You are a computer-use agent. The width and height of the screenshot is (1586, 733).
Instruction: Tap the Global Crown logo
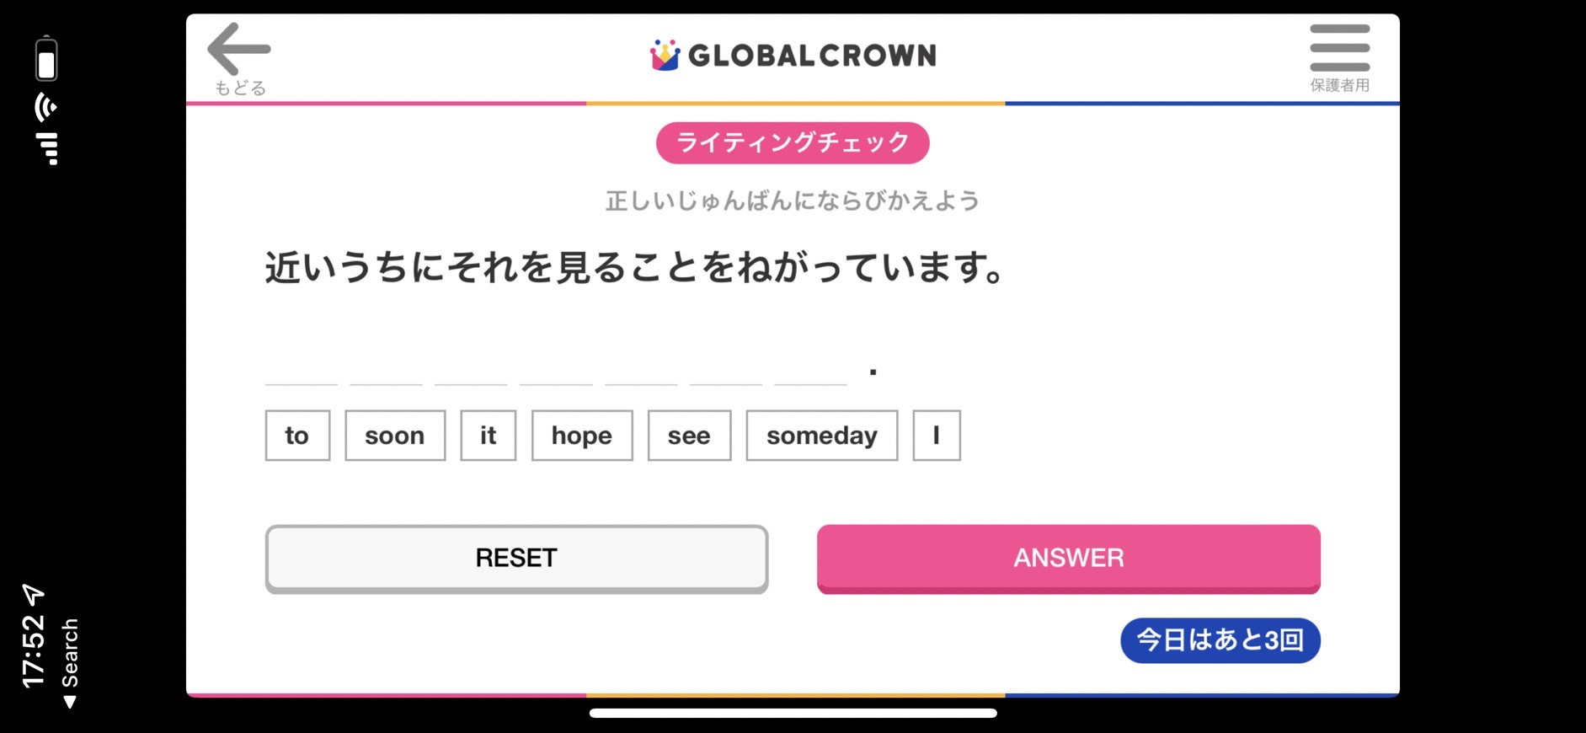(x=793, y=56)
